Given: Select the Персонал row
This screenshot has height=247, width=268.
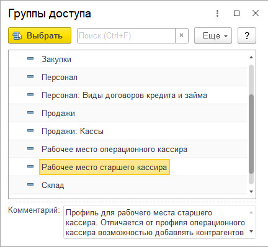Looking at the screenshot, I should 128,77.
